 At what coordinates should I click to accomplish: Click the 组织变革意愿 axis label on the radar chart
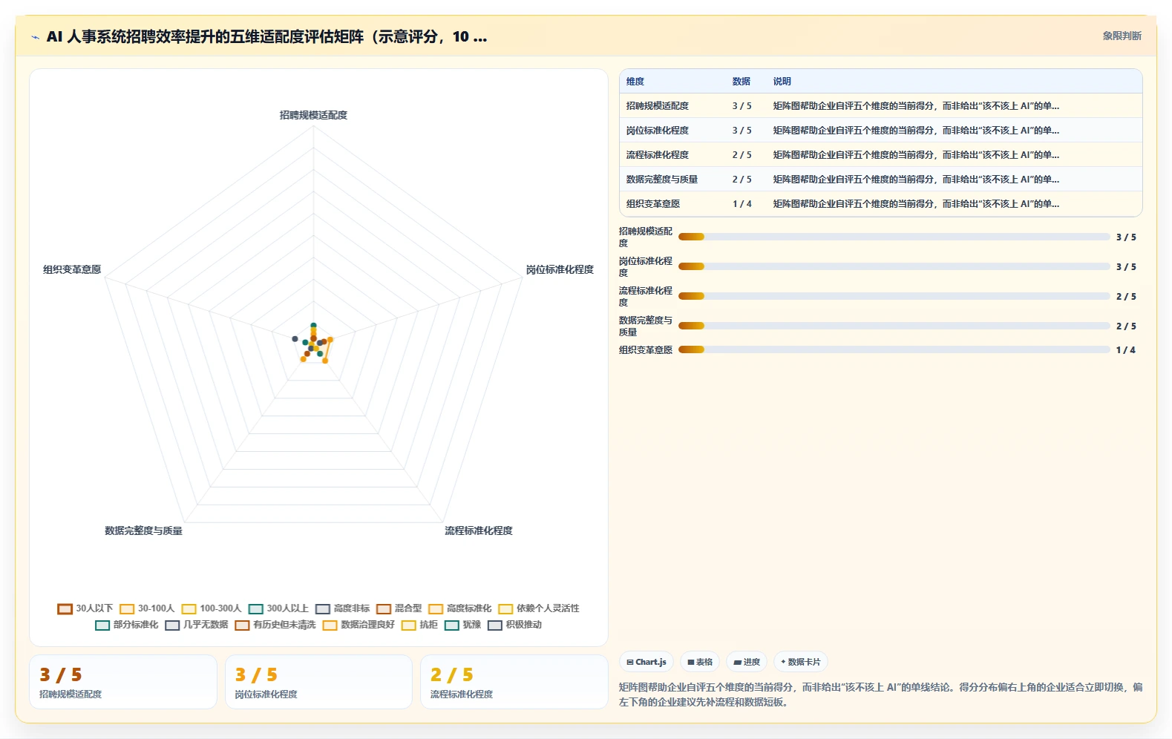(72, 269)
